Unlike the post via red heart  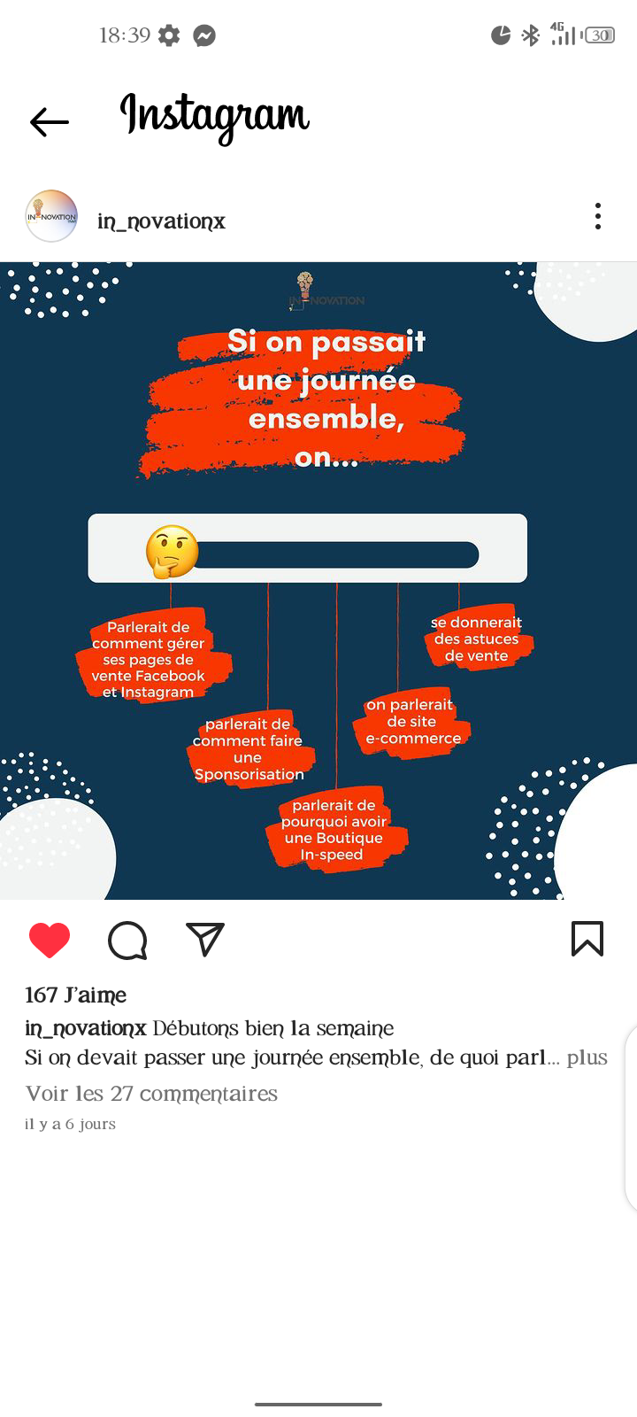click(50, 940)
